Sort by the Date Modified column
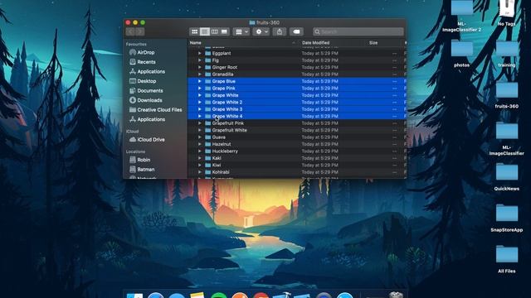Screen dimensions: 531x298 (315, 43)
